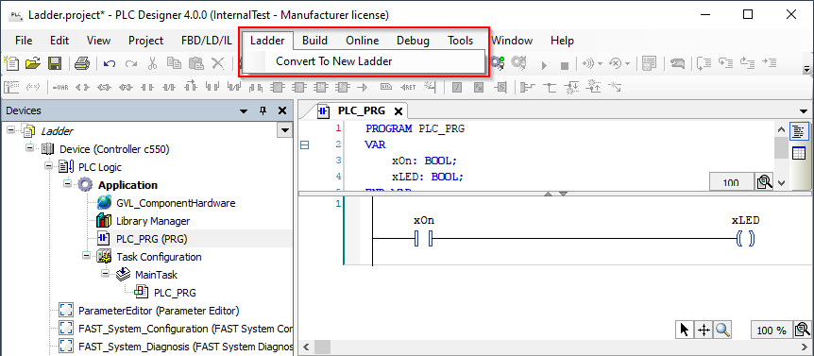Insert jump using the arrow toolbar icon

tap(362, 88)
